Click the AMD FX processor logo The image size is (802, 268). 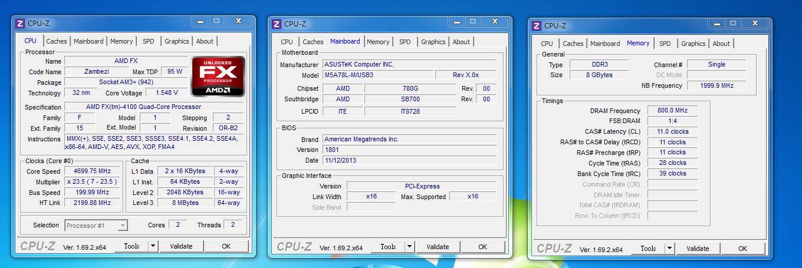(x=218, y=77)
